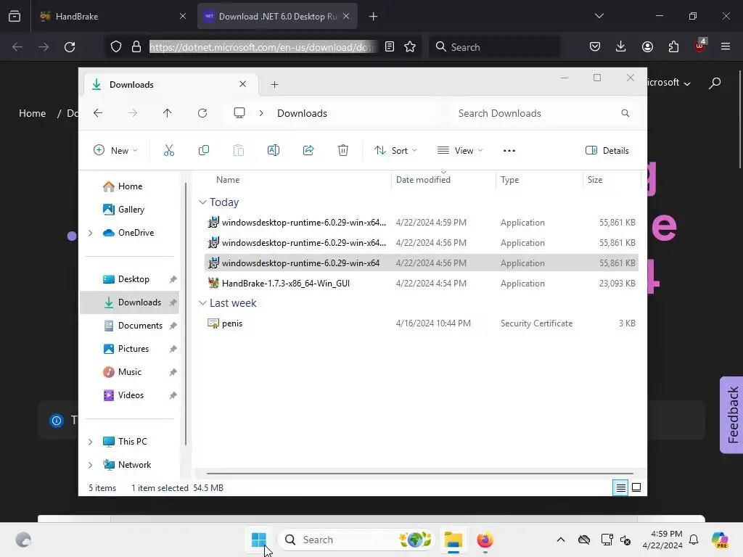Close the Downloads tab in File Explorer

tap(242, 84)
